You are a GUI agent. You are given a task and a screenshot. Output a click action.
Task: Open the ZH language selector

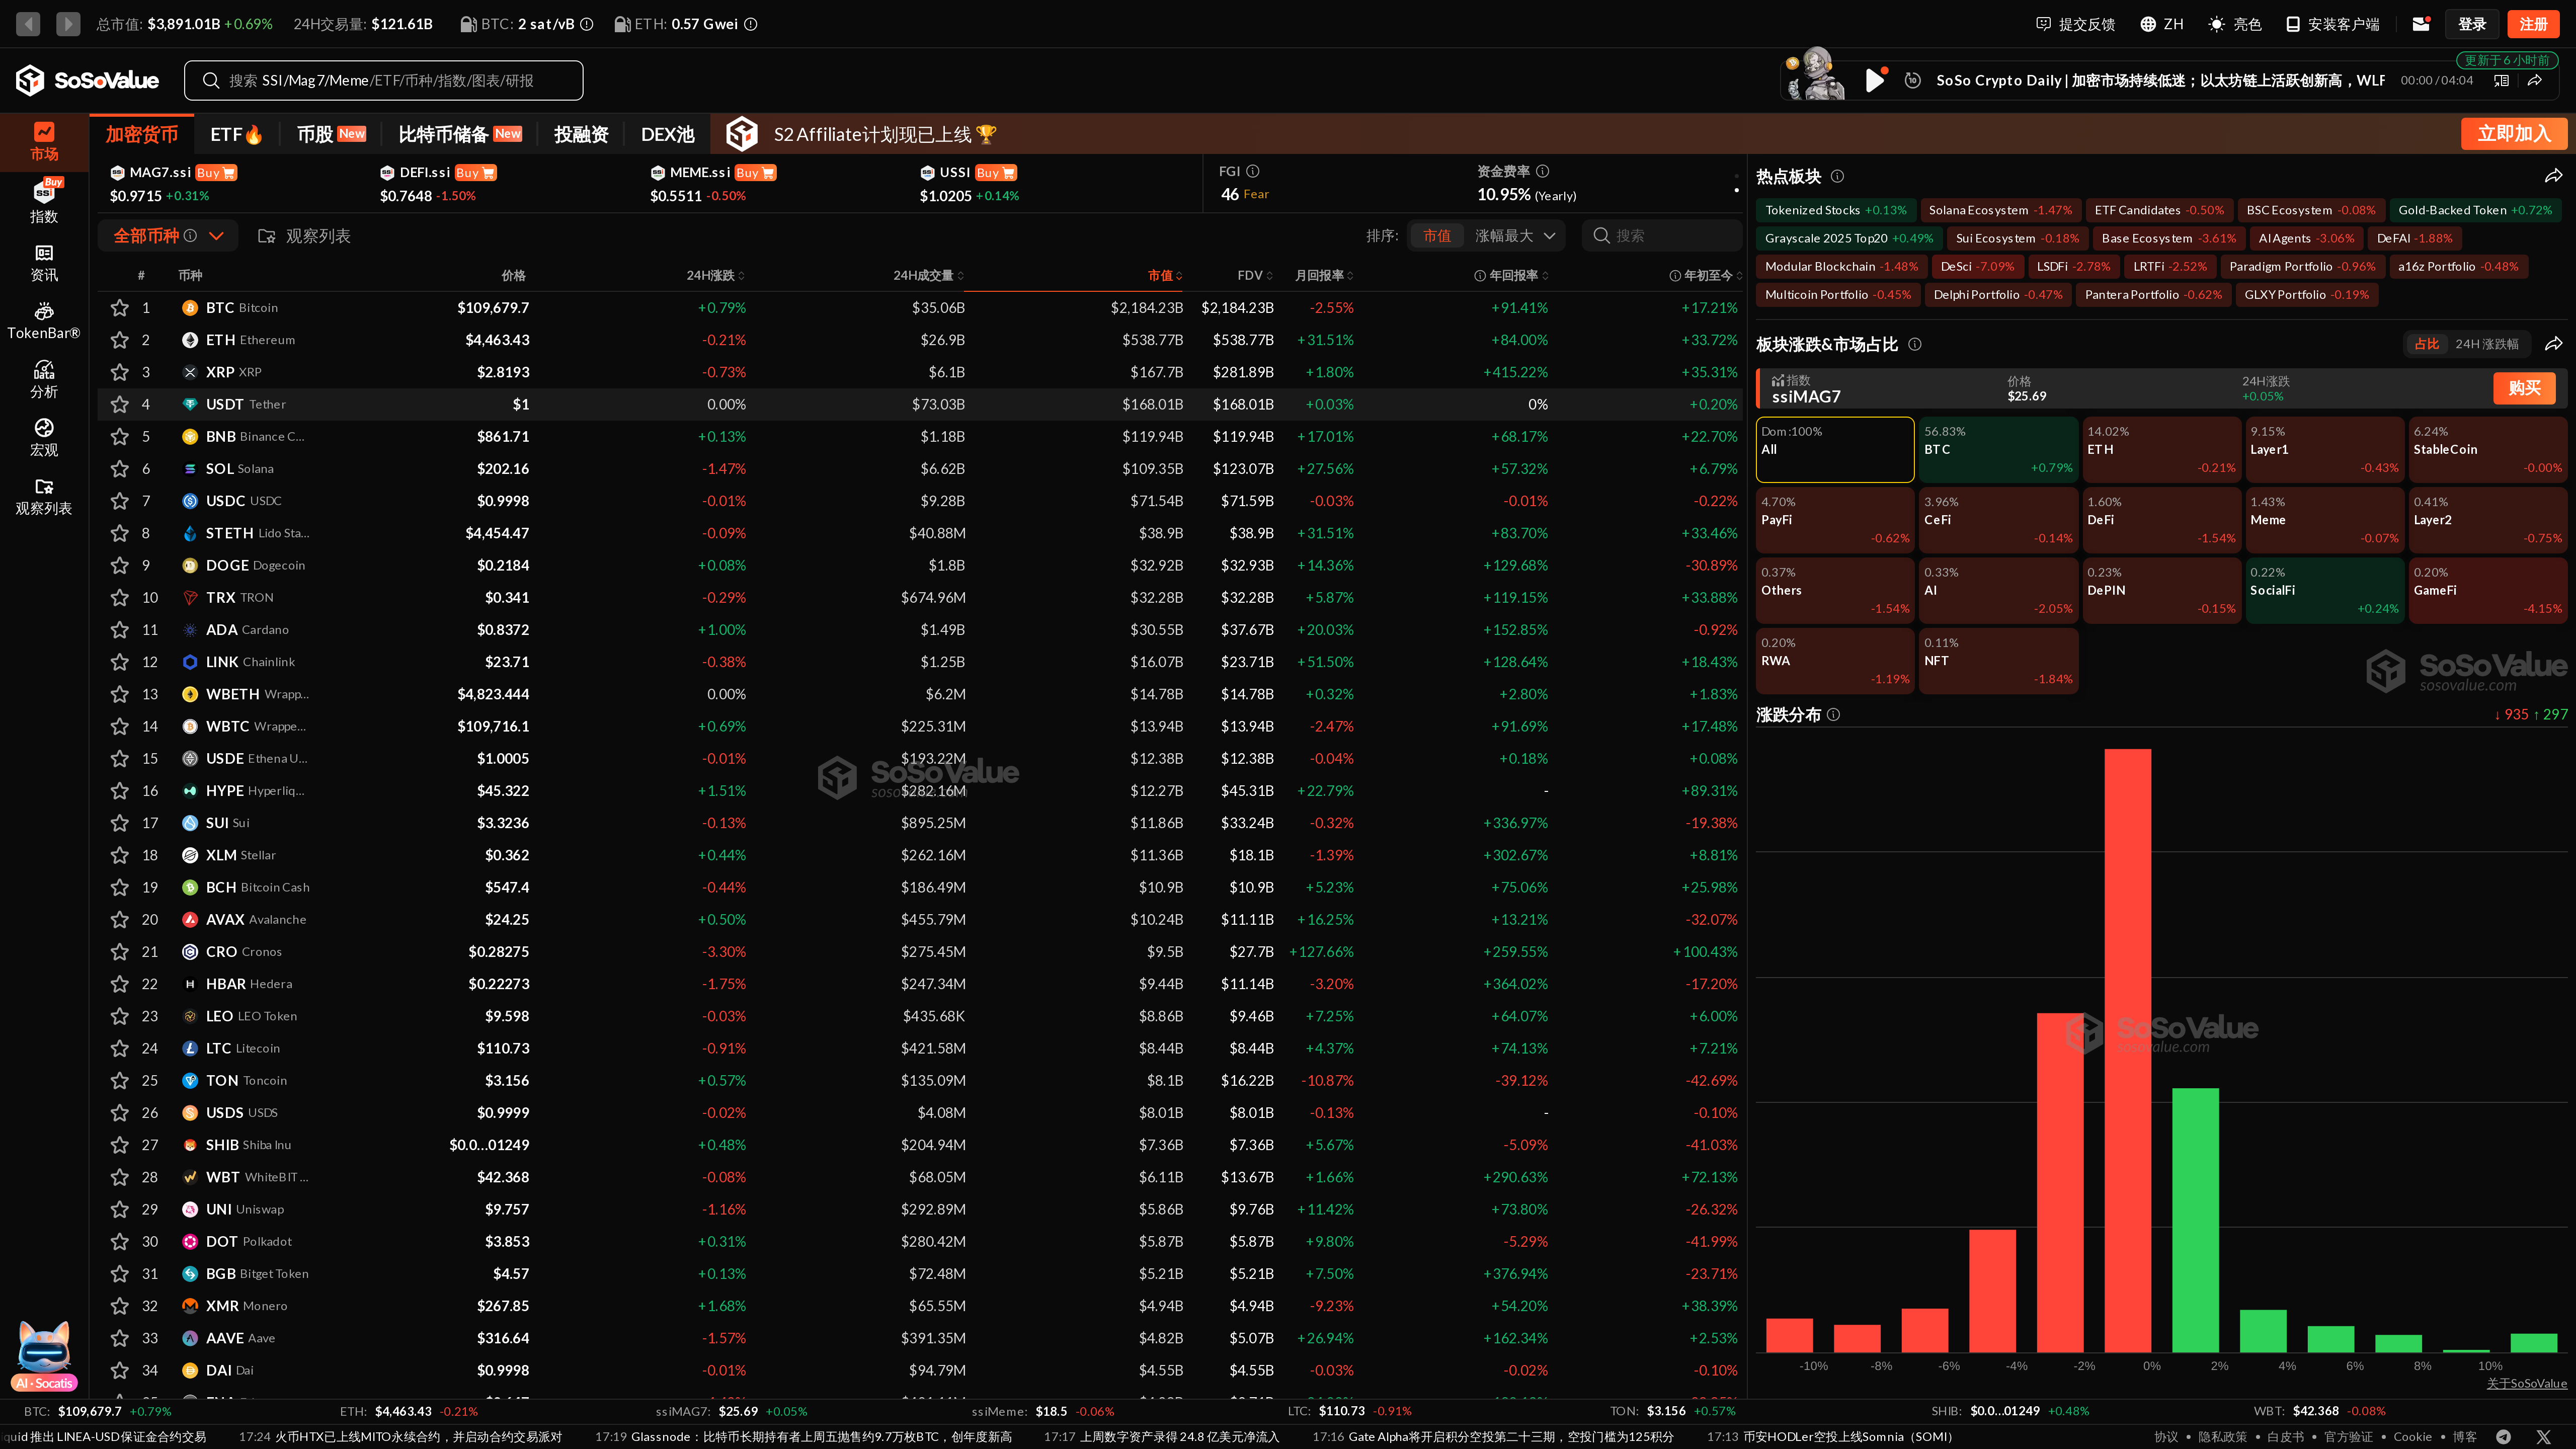click(2161, 24)
